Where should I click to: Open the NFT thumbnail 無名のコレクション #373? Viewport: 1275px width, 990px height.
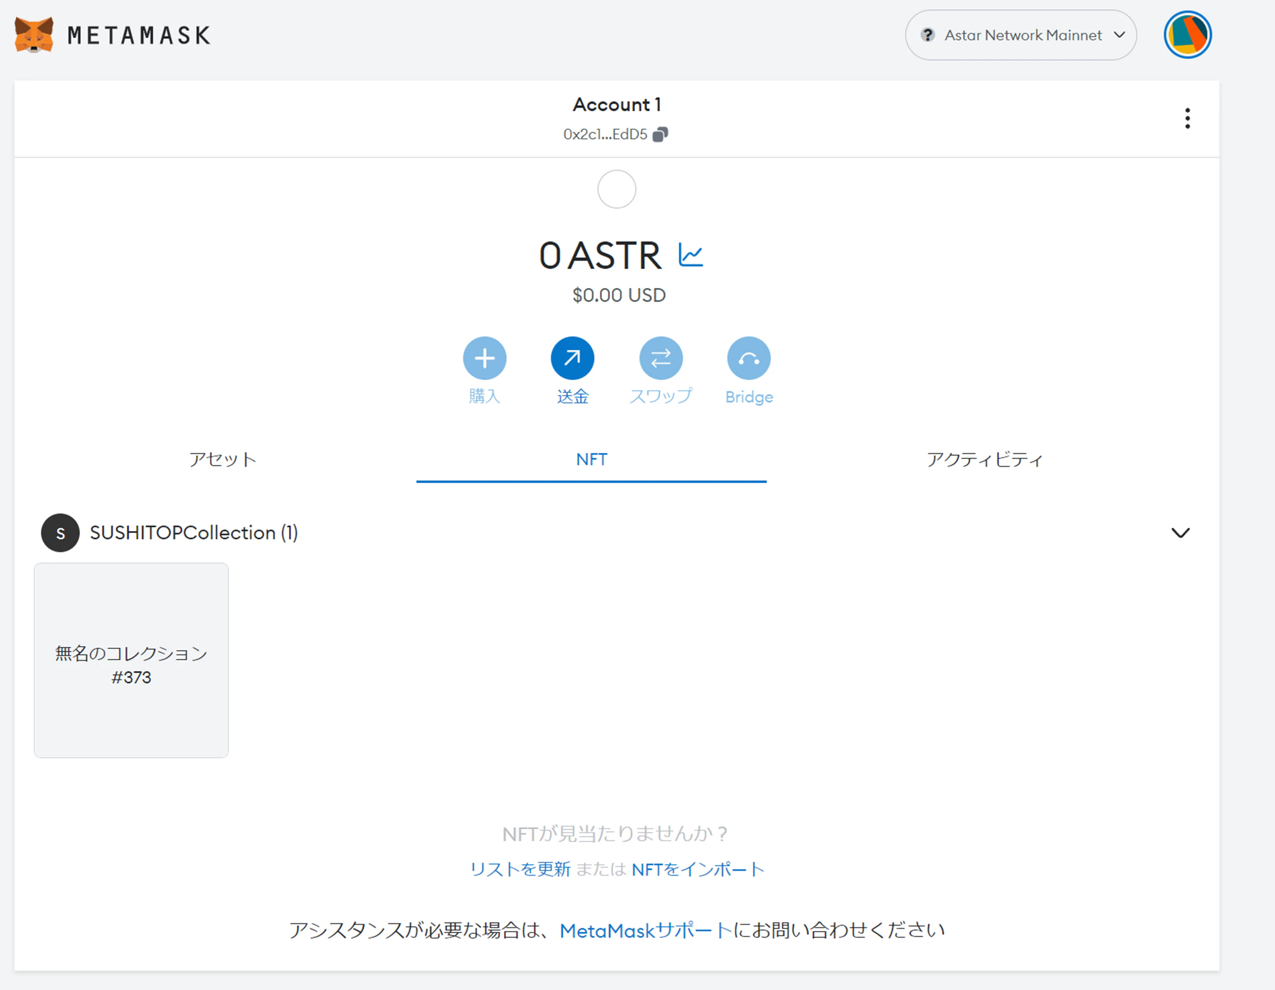tap(131, 660)
